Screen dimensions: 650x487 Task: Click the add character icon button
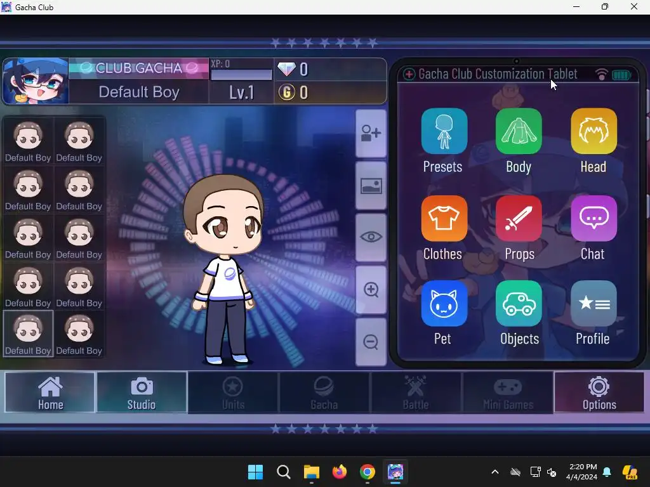(x=371, y=133)
